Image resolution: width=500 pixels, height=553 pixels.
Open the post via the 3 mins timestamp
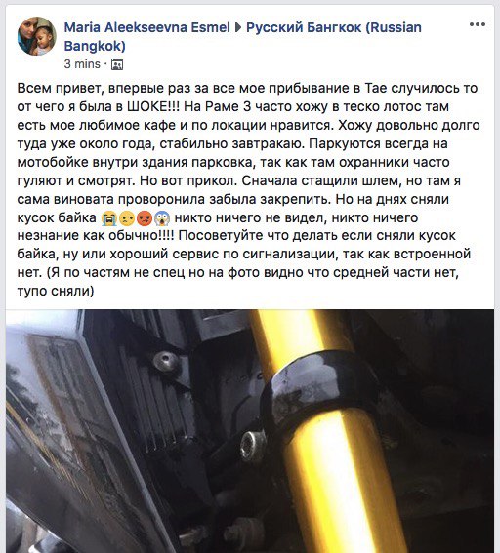coord(82,64)
